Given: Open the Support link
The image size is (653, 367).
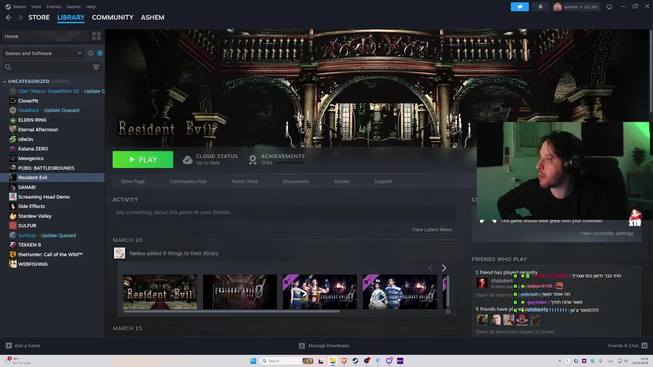Looking at the screenshot, I should click(383, 181).
